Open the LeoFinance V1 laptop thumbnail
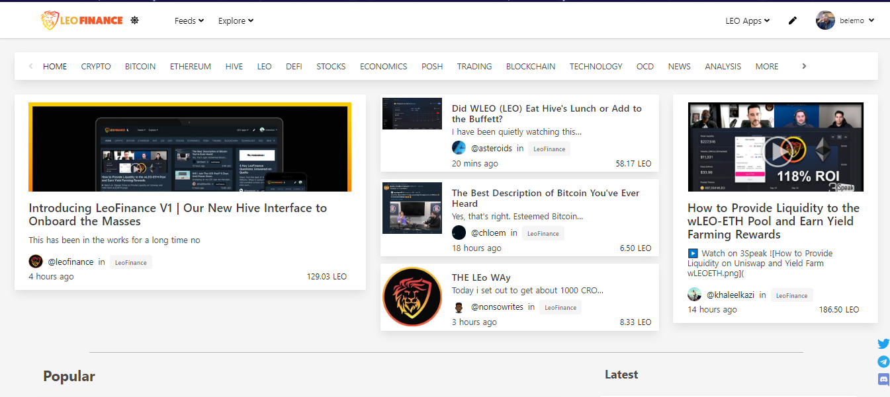 click(190, 147)
